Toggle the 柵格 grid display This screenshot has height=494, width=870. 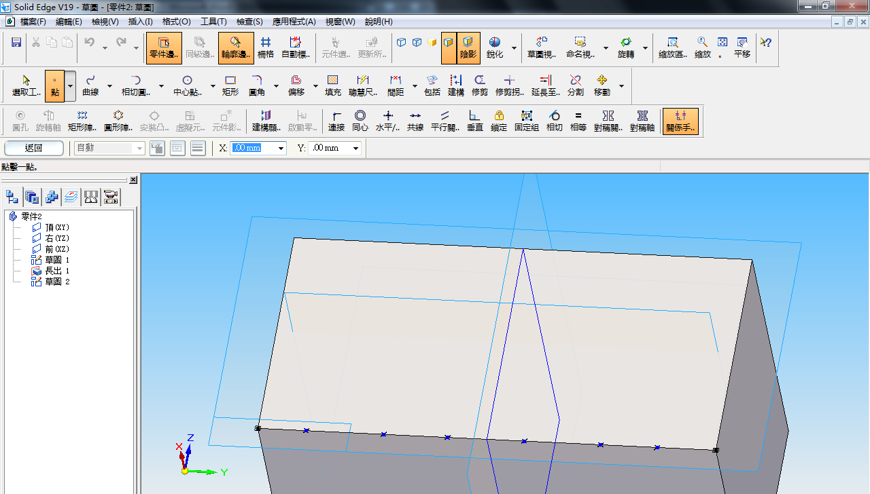click(x=266, y=48)
